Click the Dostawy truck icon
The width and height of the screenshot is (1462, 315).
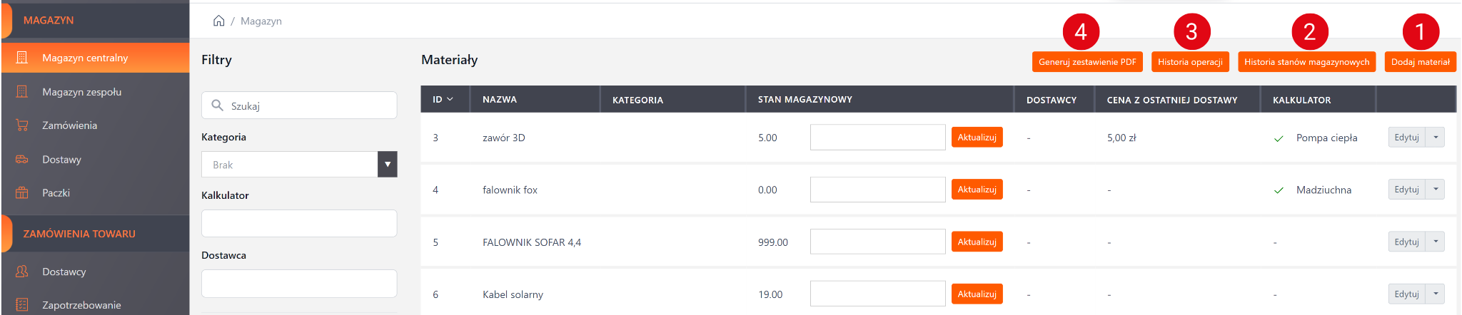(22, 160)
